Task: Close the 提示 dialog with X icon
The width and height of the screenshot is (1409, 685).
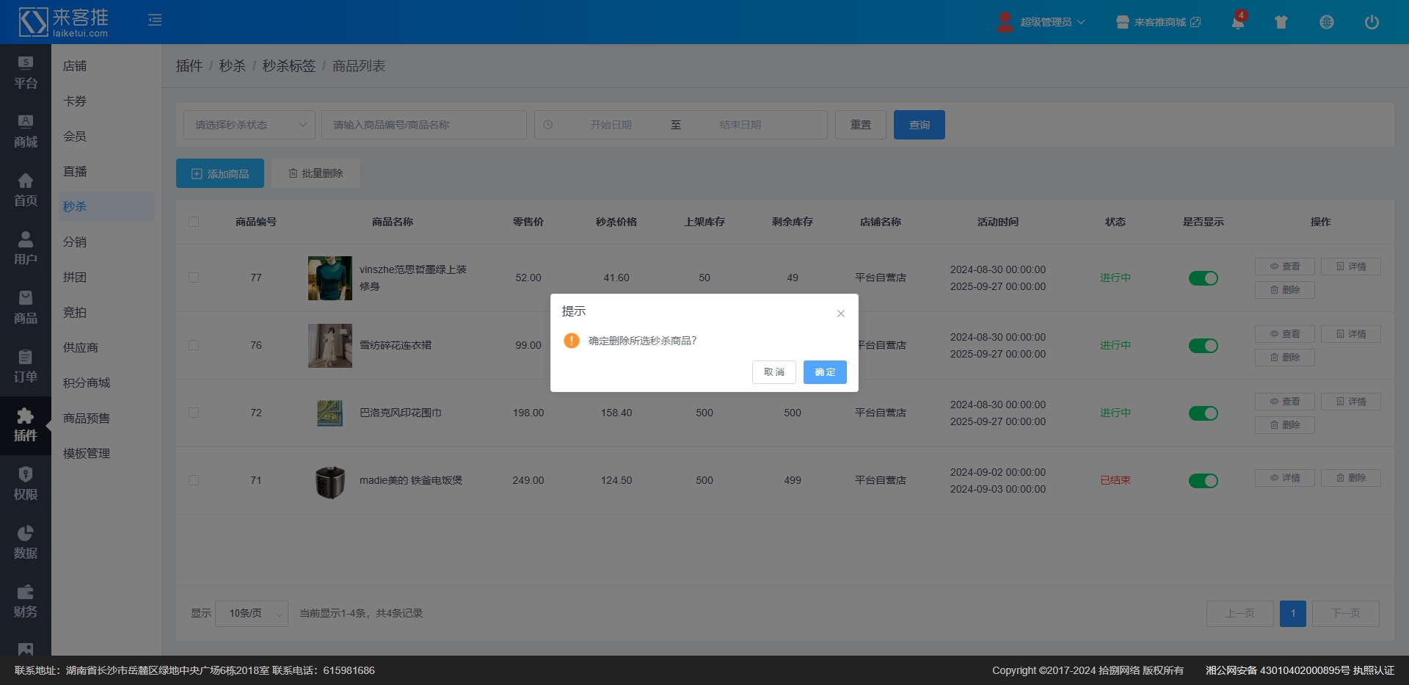Action: pyautogui.click(x=840, y=313)
